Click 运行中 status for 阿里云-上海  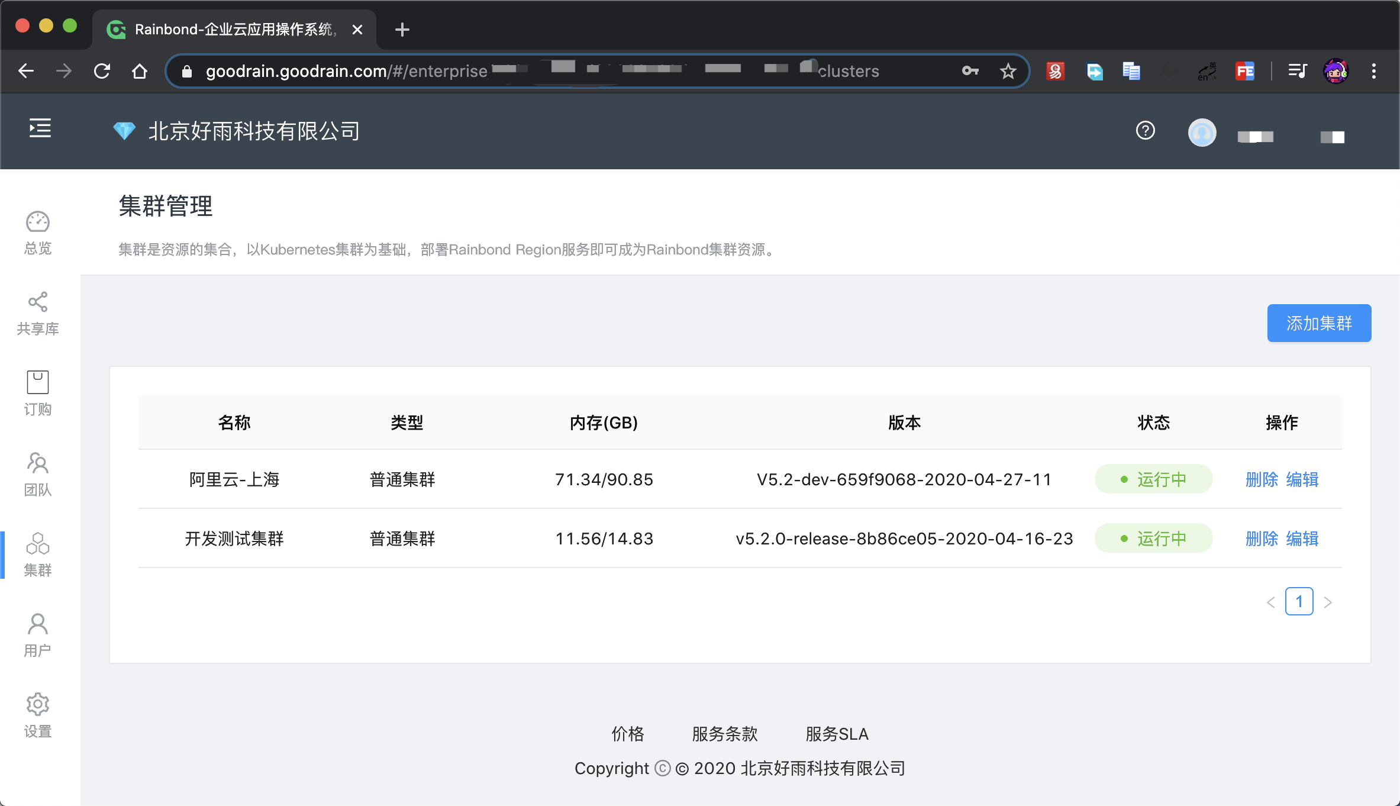pyautogui.click(x=1153, y=479)
